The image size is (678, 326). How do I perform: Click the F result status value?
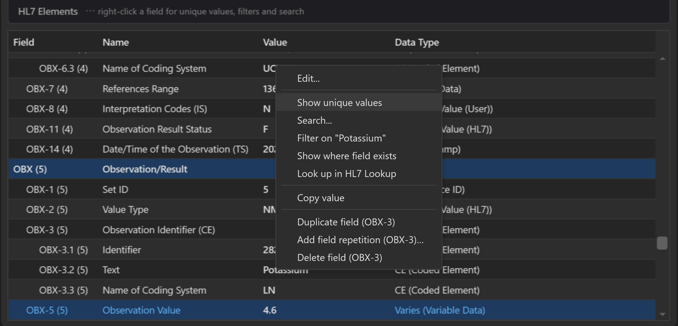click(265, 129)
